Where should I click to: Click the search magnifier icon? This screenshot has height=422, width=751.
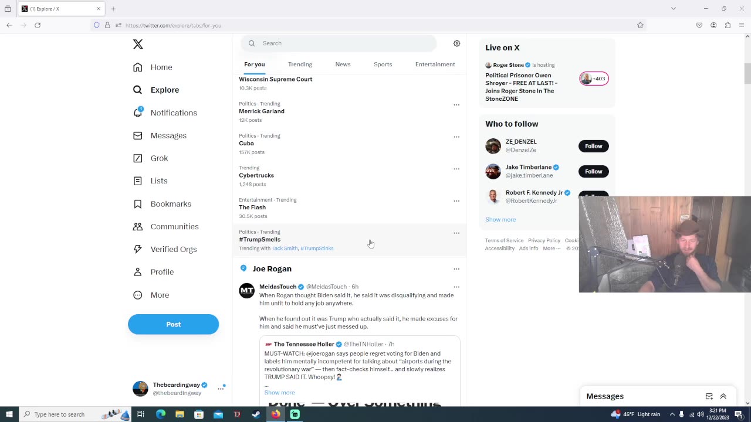(252, 43)
